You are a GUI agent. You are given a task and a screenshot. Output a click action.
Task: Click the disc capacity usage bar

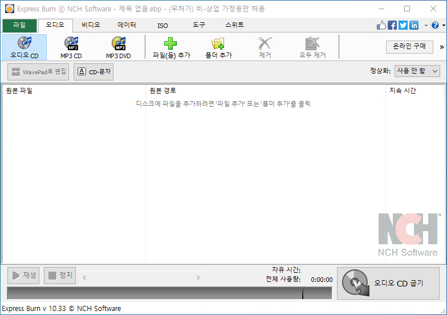point(170,293)
